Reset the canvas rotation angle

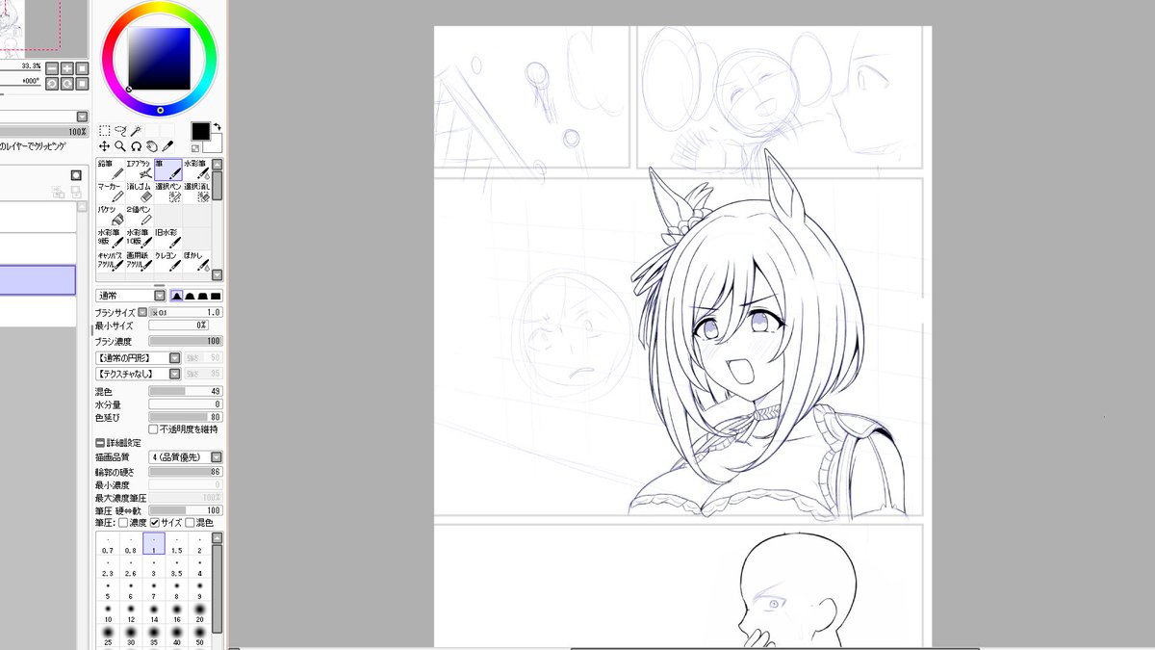coord(83,83)
